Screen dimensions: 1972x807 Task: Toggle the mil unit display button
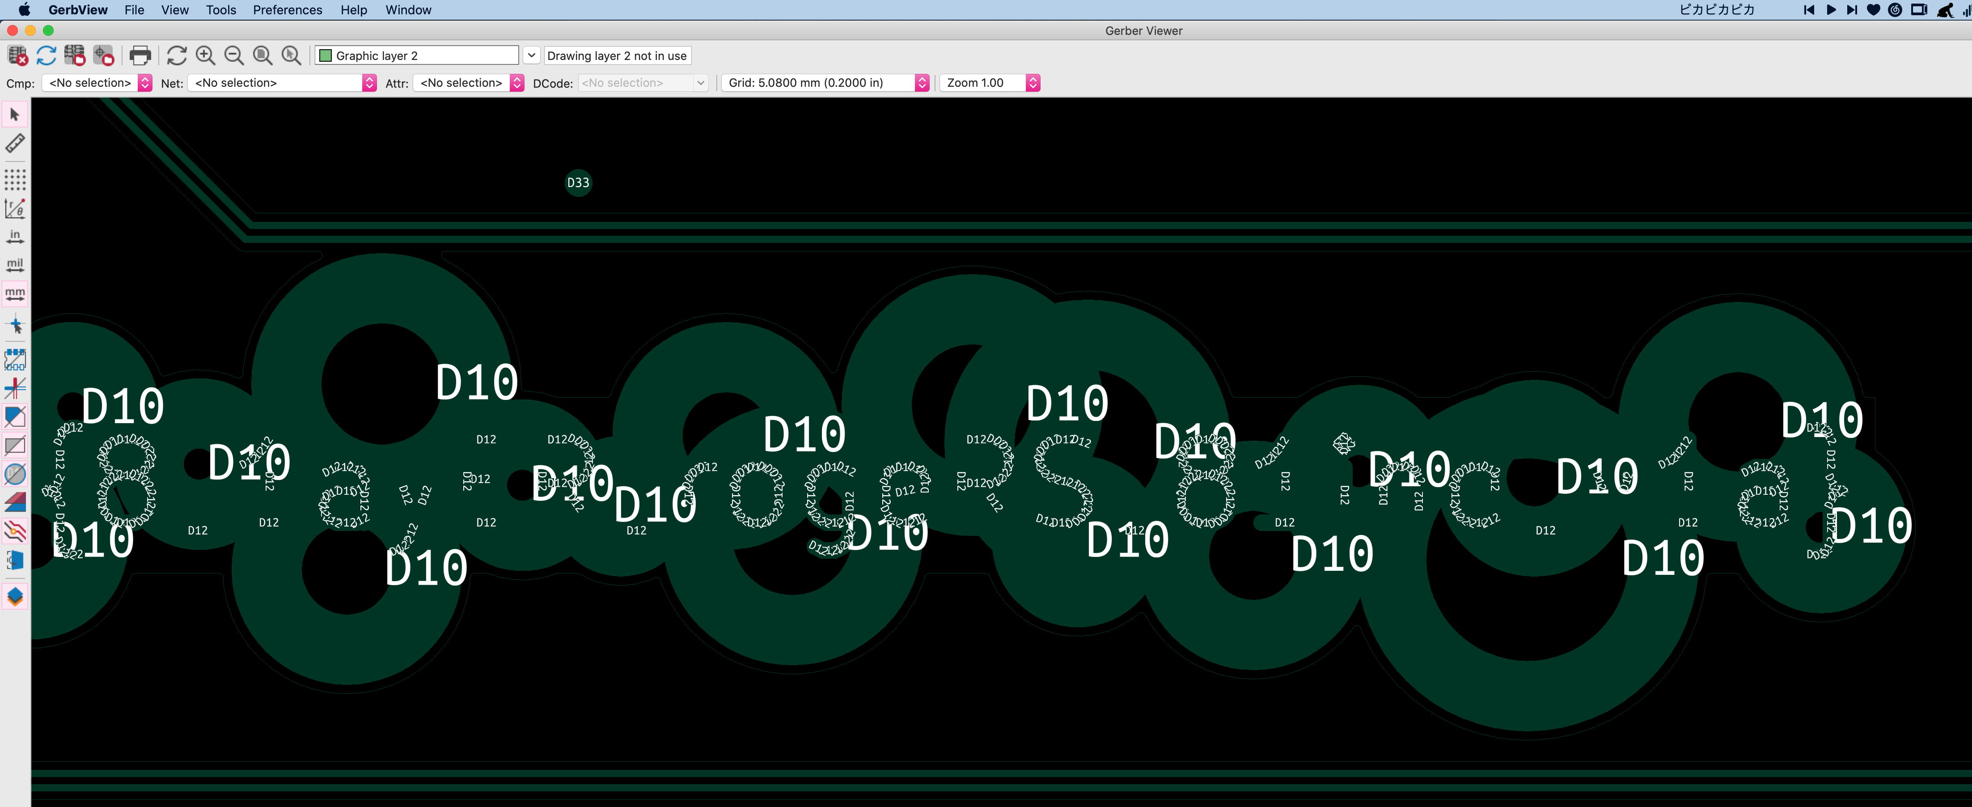click(17, 262)
